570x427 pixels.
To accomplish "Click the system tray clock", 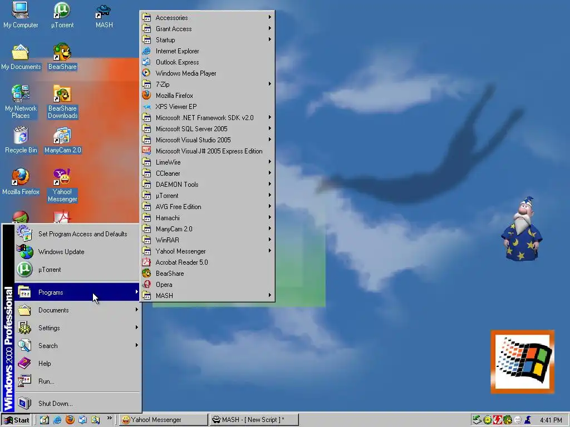I will pos(551,420).
